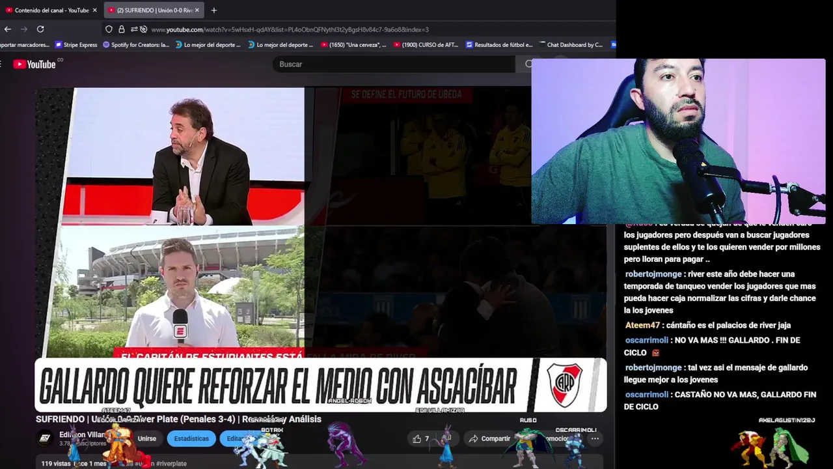This screenshot has height=469, width=833.
Task: Click chat message 'cántaño es el palacios'
Action: [x=728, y=325]
